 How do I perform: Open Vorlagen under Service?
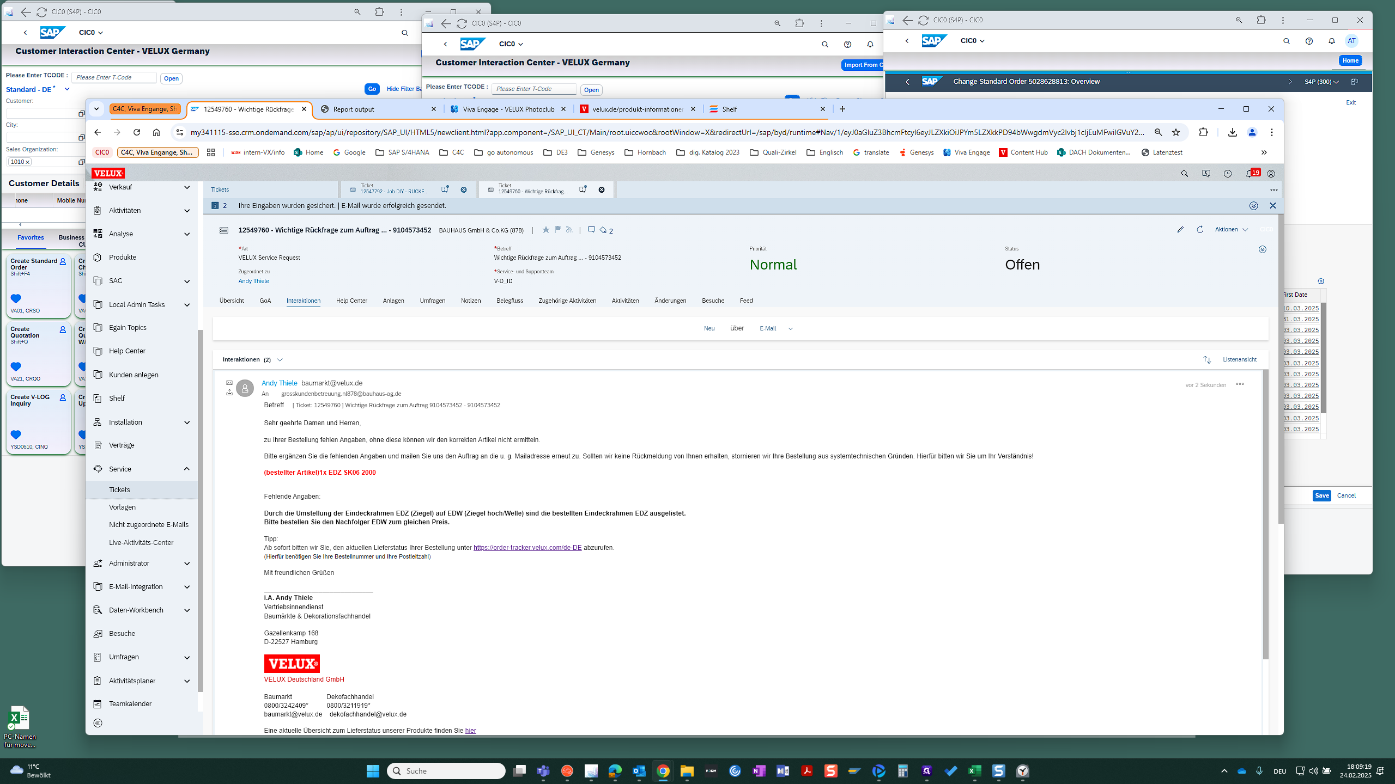tap(122, 507)
